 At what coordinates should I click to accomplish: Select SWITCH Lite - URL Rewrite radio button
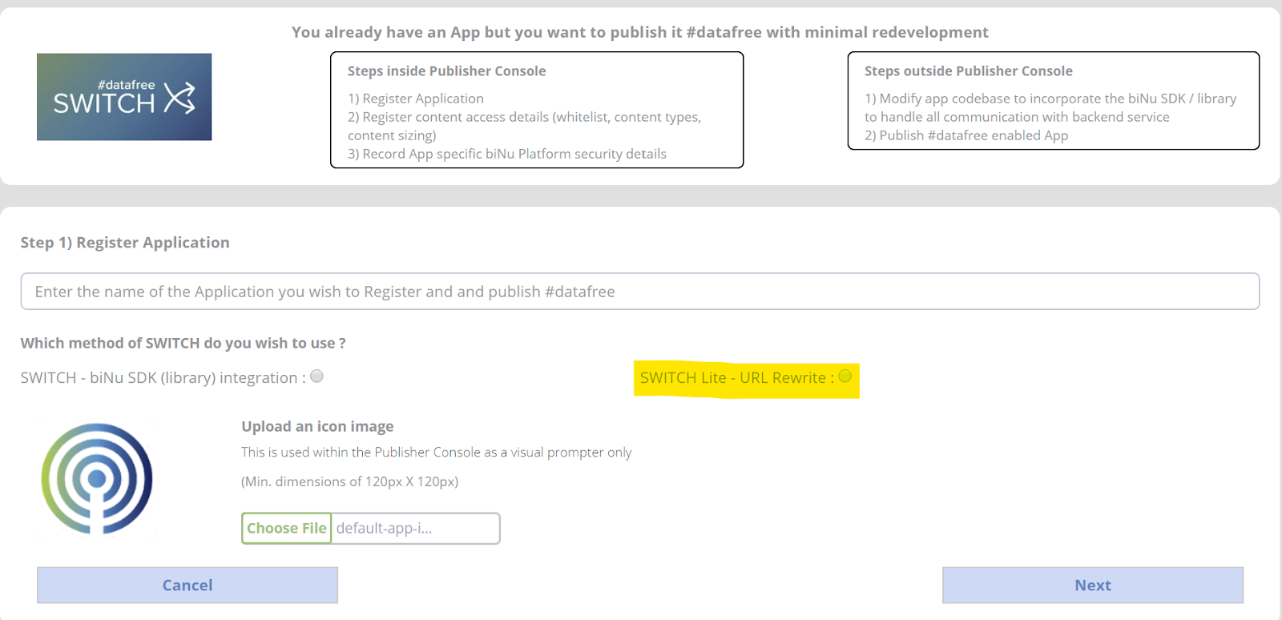845,376
